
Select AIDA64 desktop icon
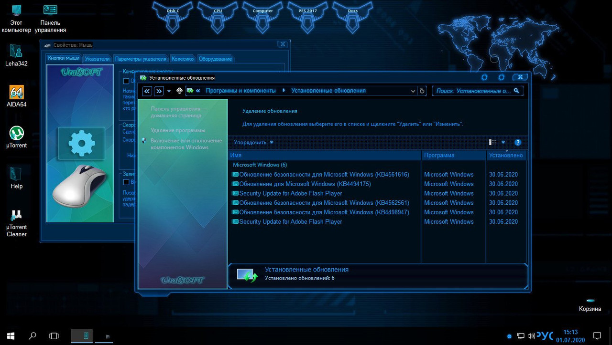coord(16,96)
